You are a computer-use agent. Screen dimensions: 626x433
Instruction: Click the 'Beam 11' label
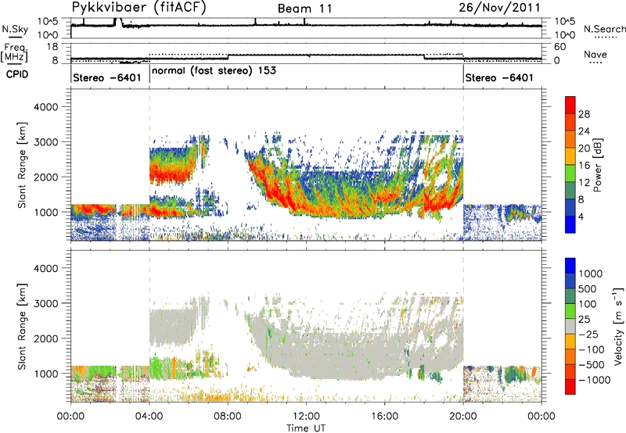(x=304, y=9)
